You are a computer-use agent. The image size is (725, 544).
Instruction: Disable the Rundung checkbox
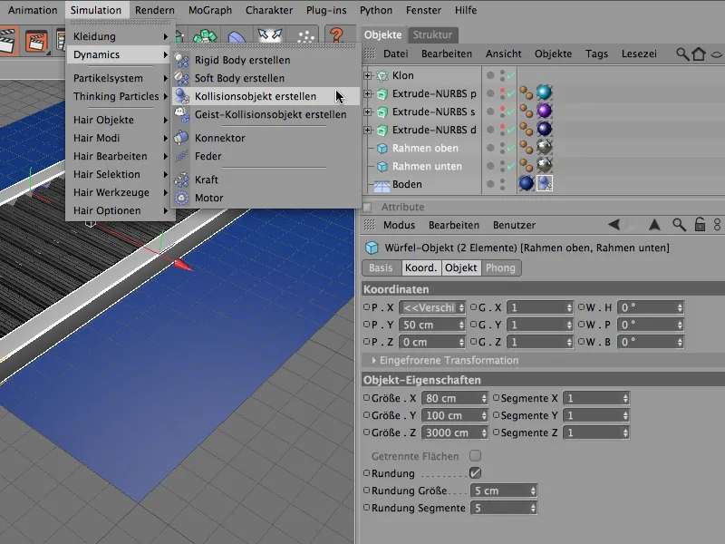click(475, 473)
